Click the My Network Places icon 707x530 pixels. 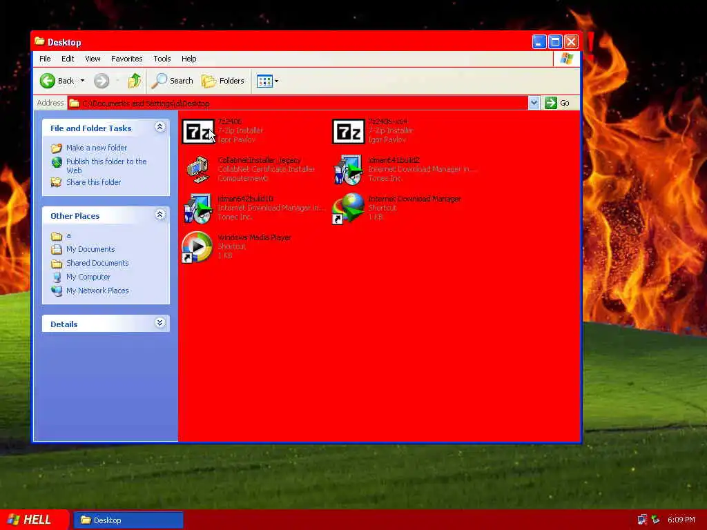pos(57,291)
